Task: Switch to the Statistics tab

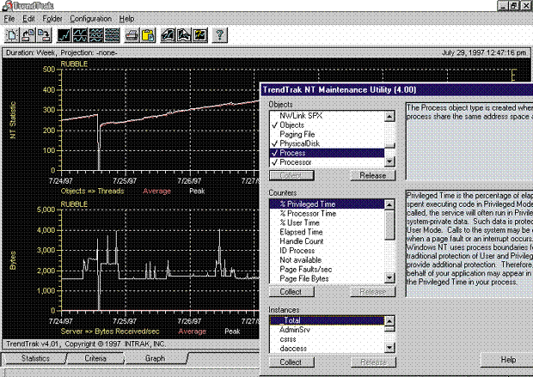Action: click(35, 358)
